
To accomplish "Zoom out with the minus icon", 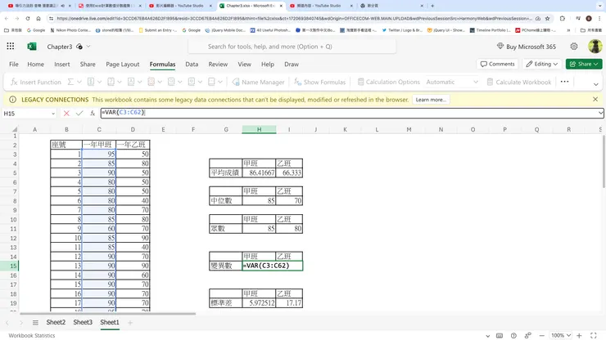I will coord(541,335).
